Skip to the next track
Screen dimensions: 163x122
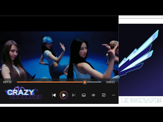coord(74,95)
